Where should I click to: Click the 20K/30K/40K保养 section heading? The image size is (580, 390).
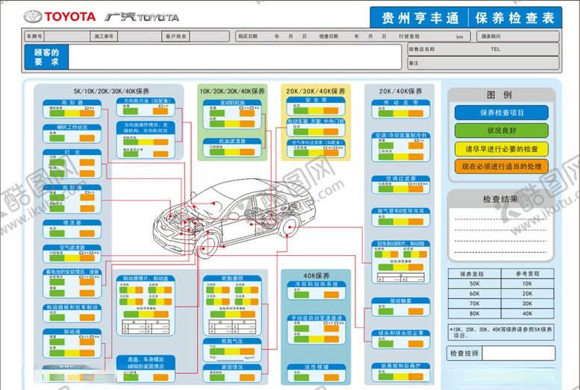coord(316,91)
